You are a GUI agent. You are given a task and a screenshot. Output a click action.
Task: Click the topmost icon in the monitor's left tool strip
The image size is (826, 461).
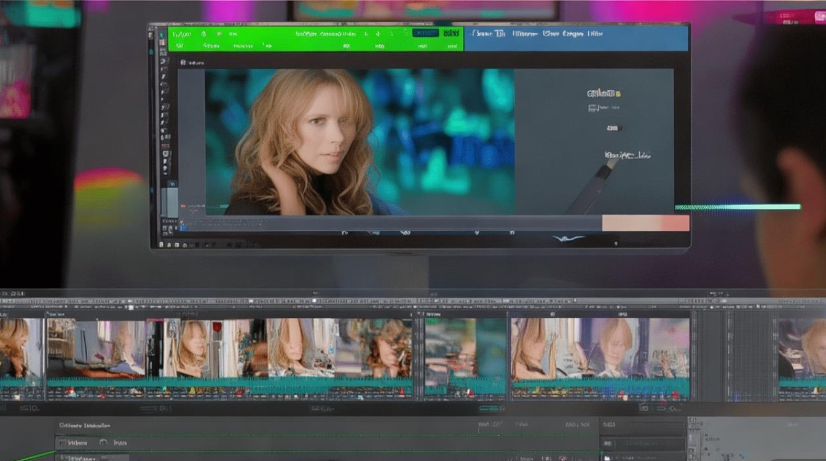pyautogui.click(x=162, y=35)
